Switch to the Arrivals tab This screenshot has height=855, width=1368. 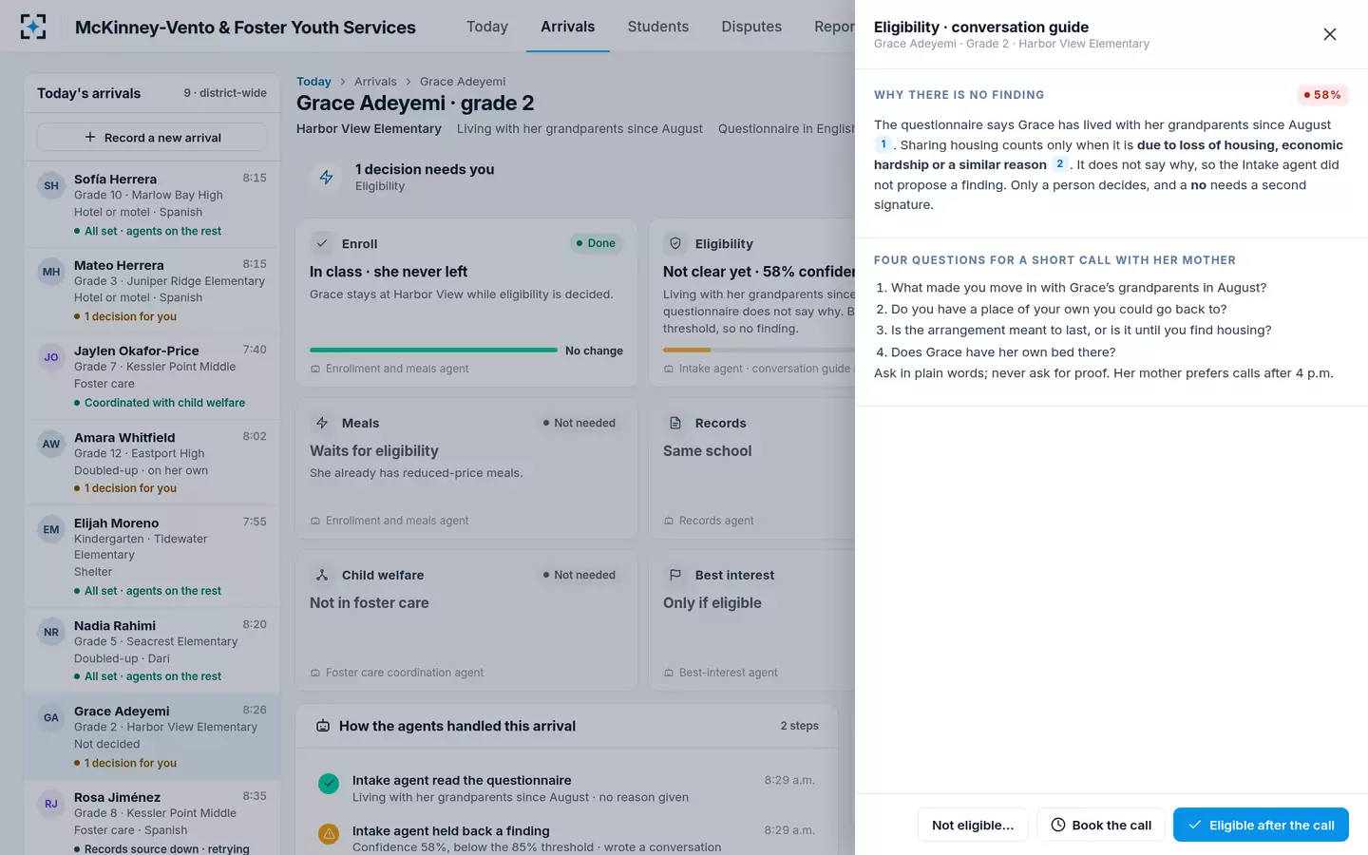click(568, 27)
